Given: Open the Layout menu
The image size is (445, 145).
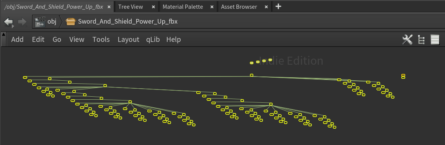Looking at the screenshot, I should pyautogui.click(x=128, y=40).
